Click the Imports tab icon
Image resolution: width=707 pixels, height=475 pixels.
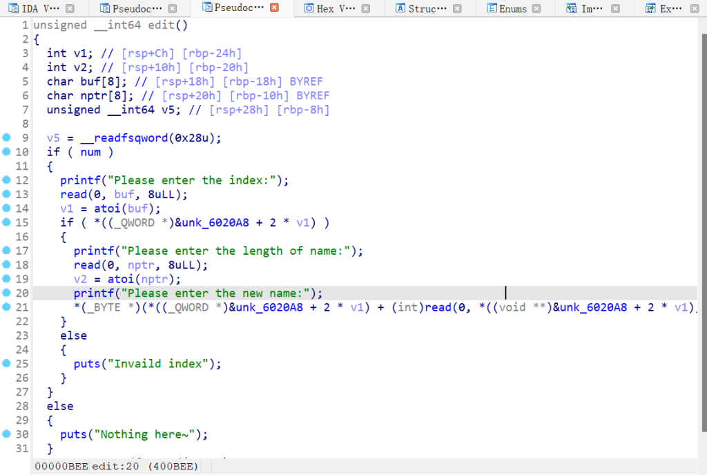tap(571, 8)
